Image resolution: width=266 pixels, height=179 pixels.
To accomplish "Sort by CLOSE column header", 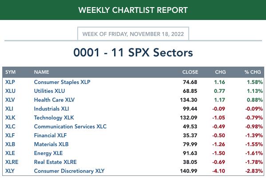I will [x=190, y=72].
